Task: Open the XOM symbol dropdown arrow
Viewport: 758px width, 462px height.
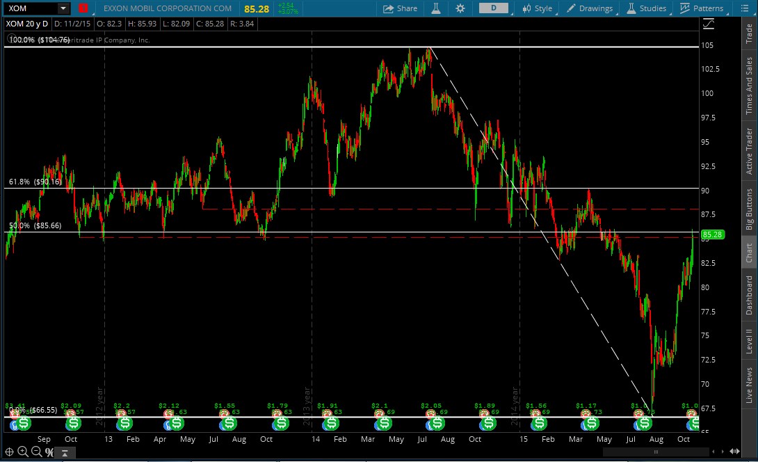Action: 63,8
